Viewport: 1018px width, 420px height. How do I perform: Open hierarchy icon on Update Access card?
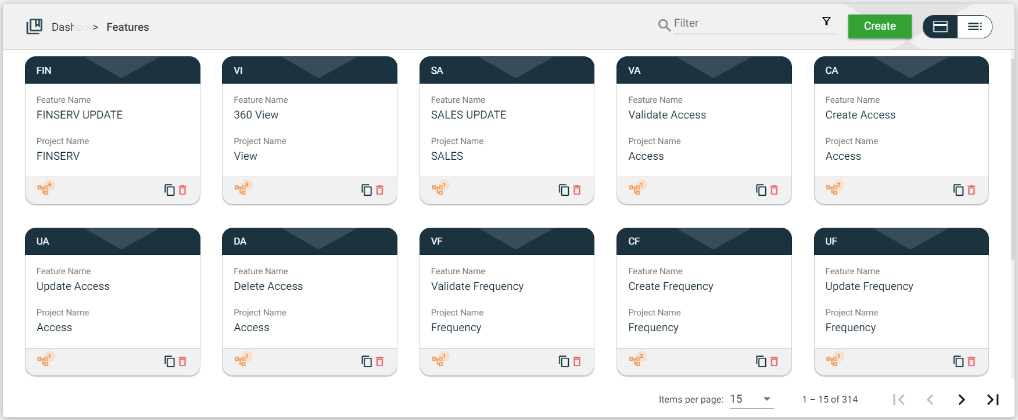point(44,360)
